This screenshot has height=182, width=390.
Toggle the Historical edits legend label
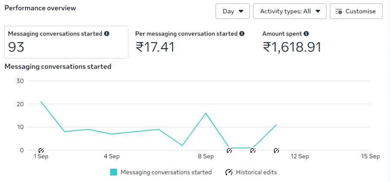click(x=256, y=172)
